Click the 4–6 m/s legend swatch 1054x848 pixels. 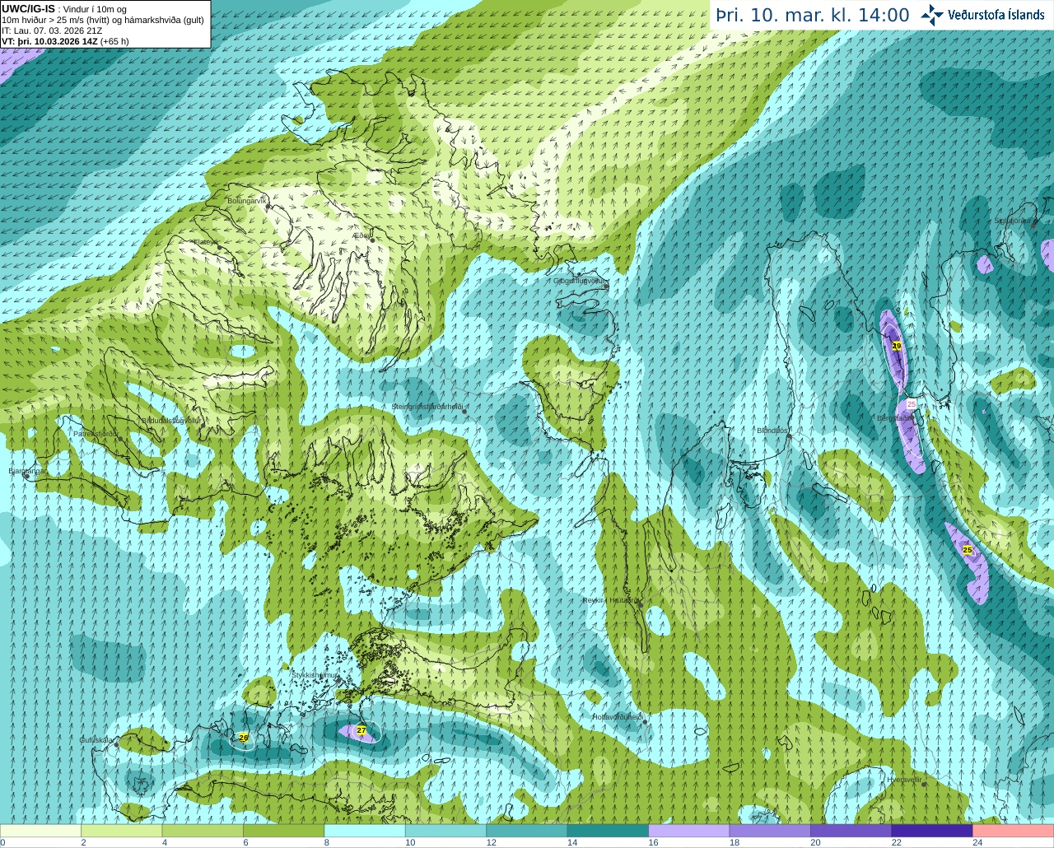tap(203, 830)
